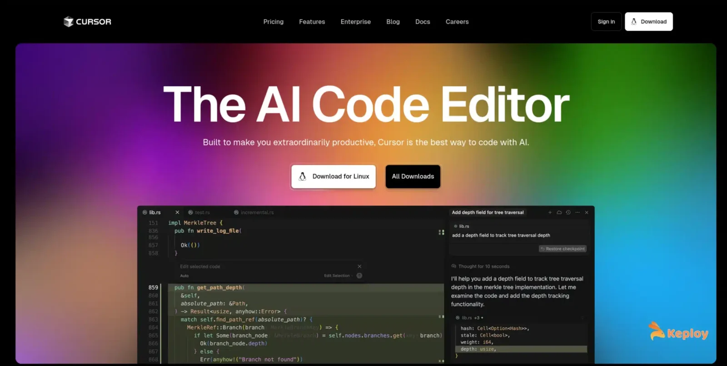
Task: Select the Add depth field chat tab
Action: pos(488,212)
